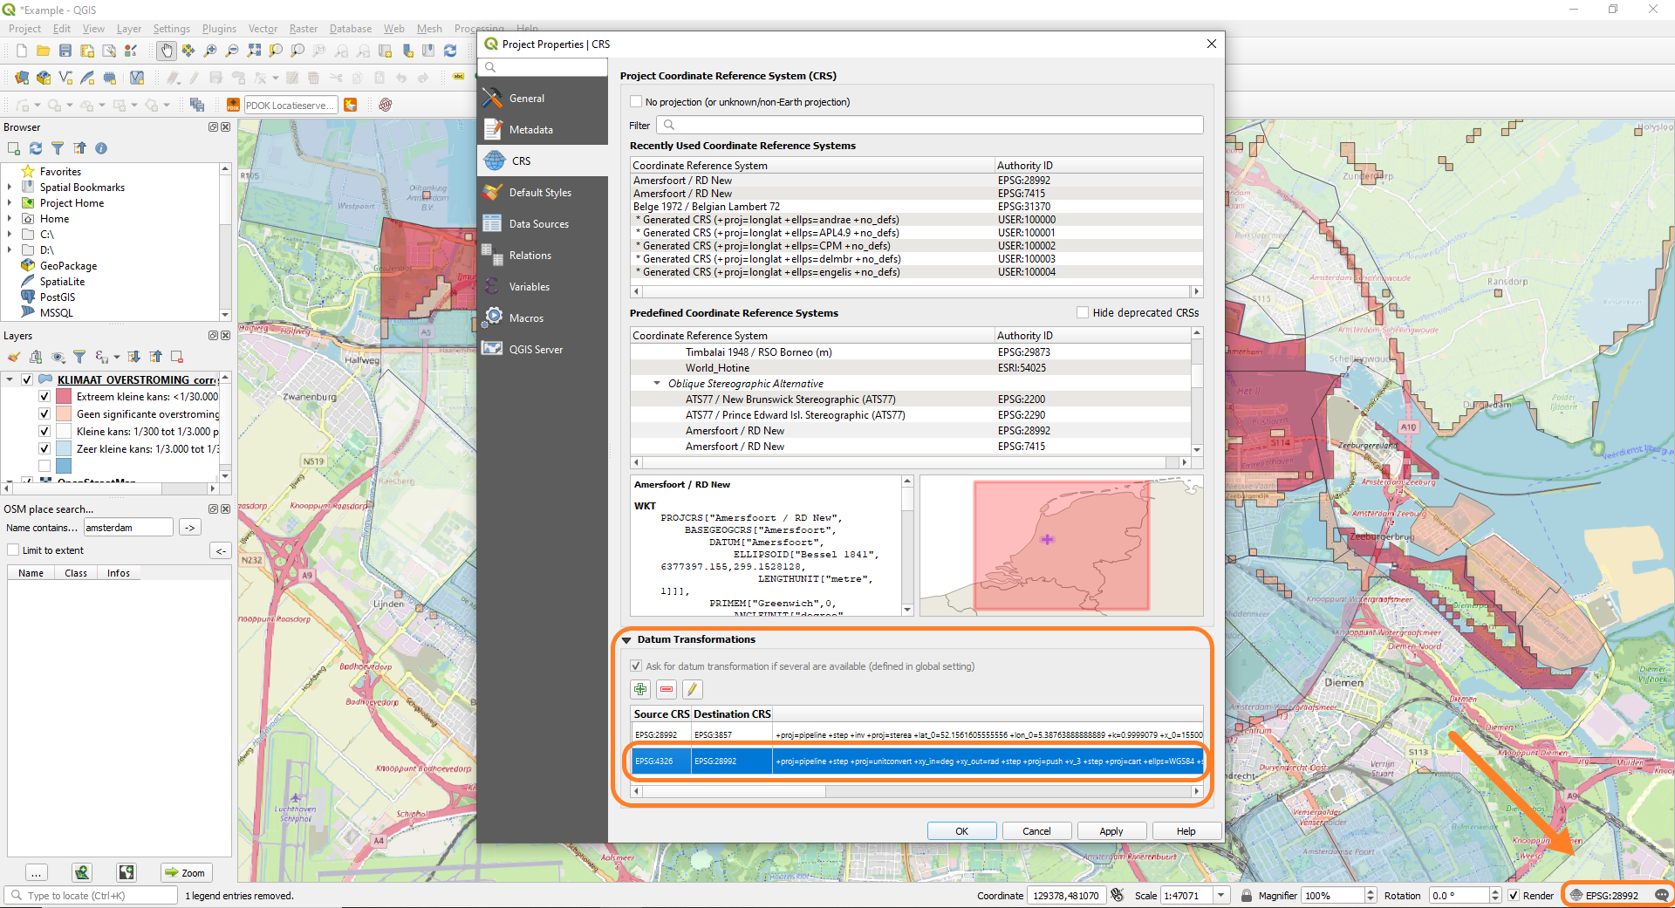Hide the Extreem kleine kans layer

[x=44, y=397]
